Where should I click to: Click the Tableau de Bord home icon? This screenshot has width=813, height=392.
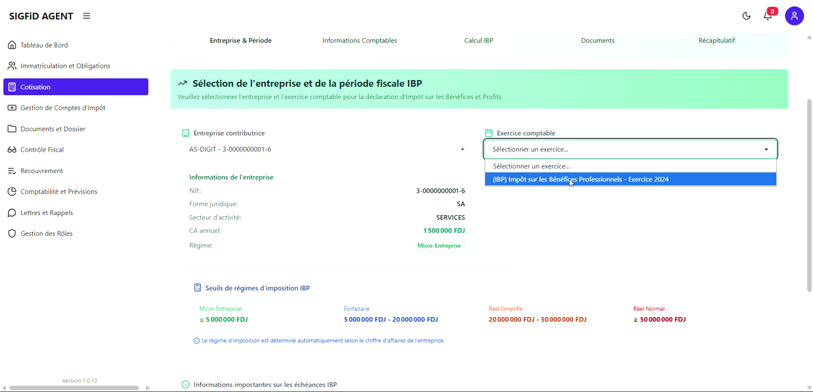pos(11,44)
